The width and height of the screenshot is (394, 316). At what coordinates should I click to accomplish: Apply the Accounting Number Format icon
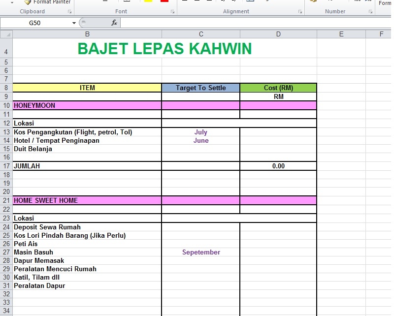tap(313, 1)
